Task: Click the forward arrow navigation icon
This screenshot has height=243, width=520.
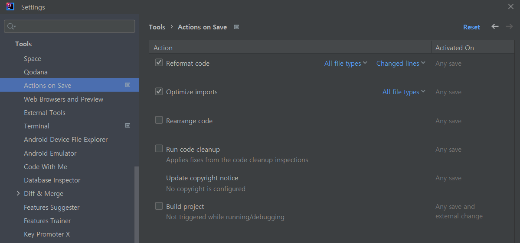Action: coord(509,26)
